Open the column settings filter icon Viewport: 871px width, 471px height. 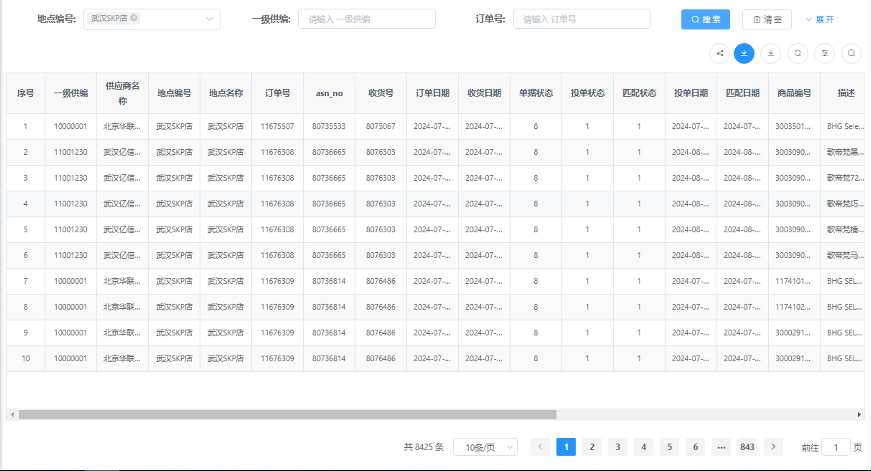(x=824, y=53)
